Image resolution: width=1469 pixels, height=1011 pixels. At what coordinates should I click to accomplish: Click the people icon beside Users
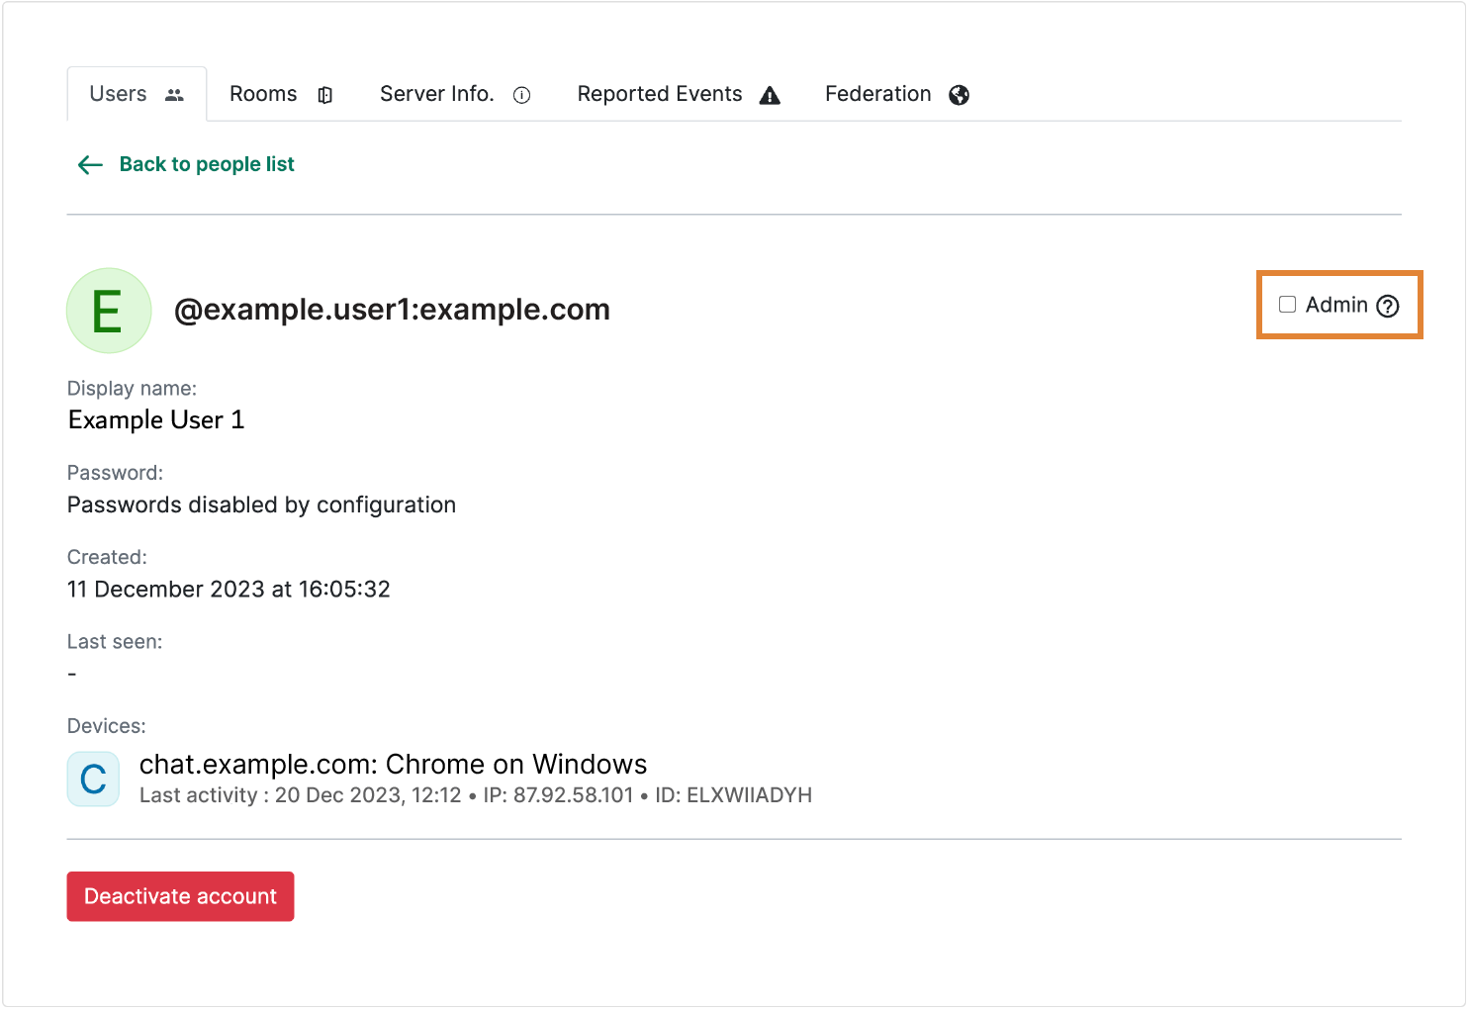(174, 95)
